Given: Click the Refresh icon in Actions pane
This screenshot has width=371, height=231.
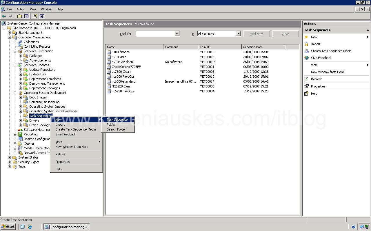Looking at the screenshot, I should coord(306,79).
